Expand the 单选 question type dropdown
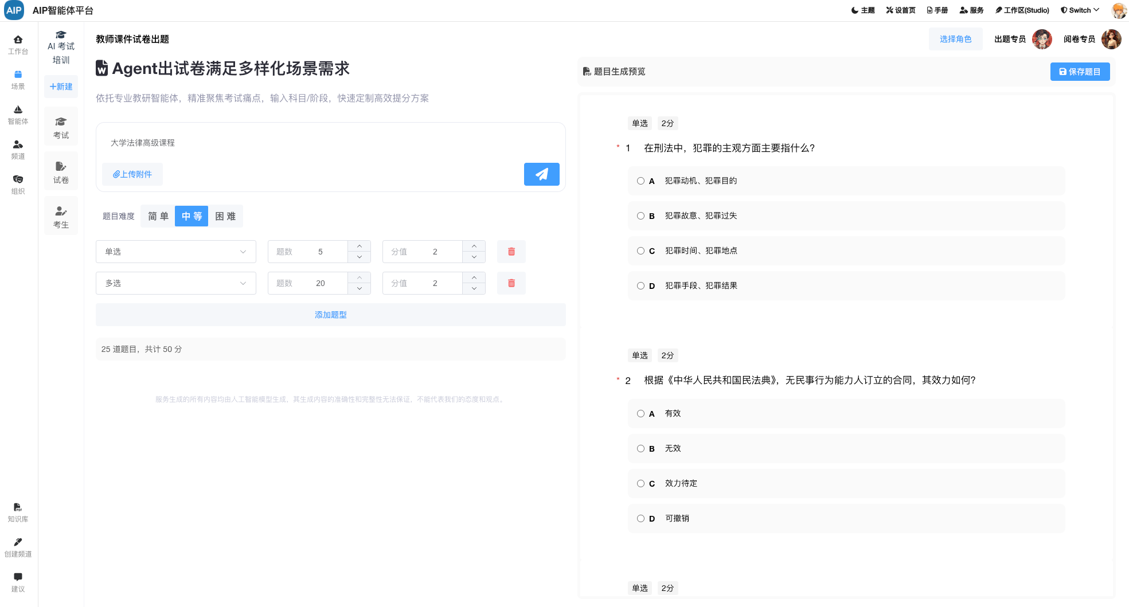 [175, 252]
